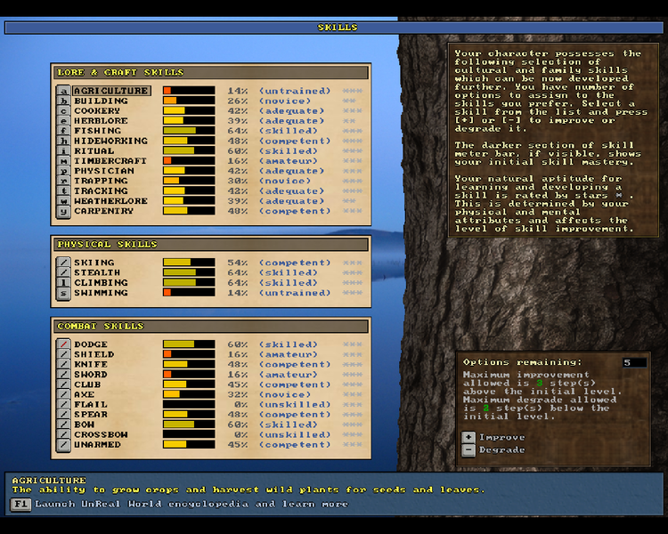668x534 pixels.
Task: Click the minus Degrade icon
Action: [x=468, y=450]
